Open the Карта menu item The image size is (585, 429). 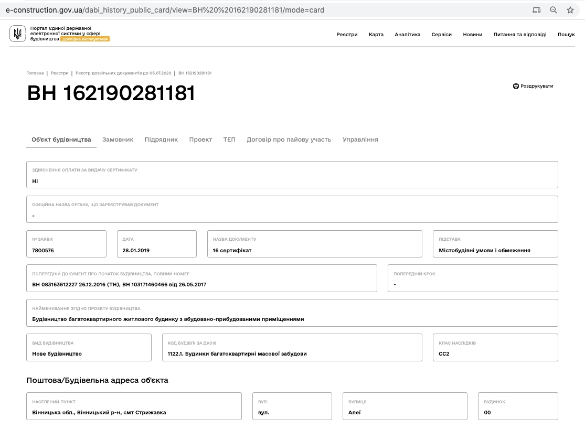point(376,34)
